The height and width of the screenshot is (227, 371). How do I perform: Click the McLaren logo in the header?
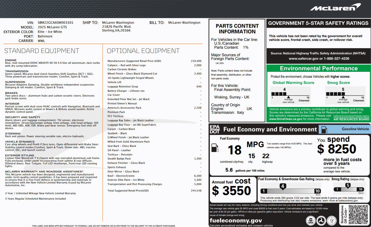tap(335, 7)
